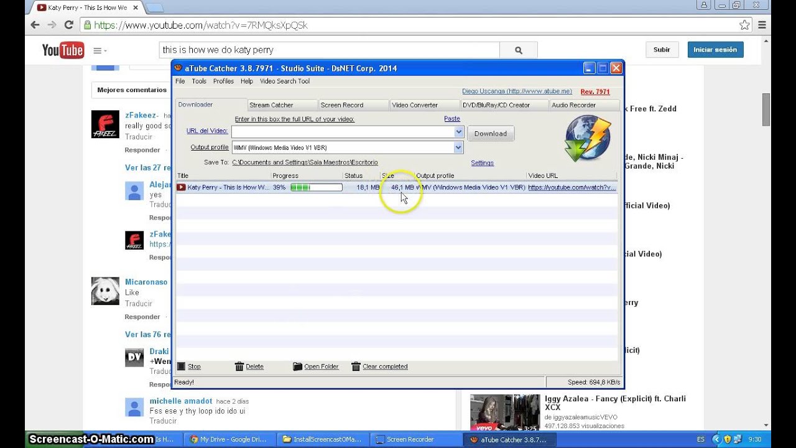Open the File menu in aTube Catcher
The height and width of the screenshot is (448, 796).
tap(180, 81)
